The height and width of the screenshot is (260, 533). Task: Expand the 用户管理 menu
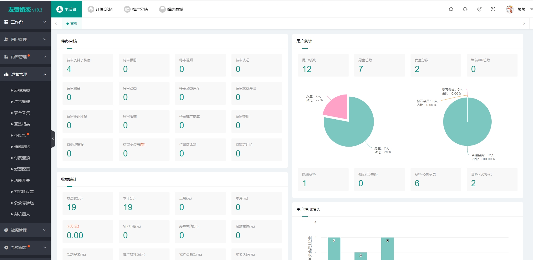coord(25,39)
